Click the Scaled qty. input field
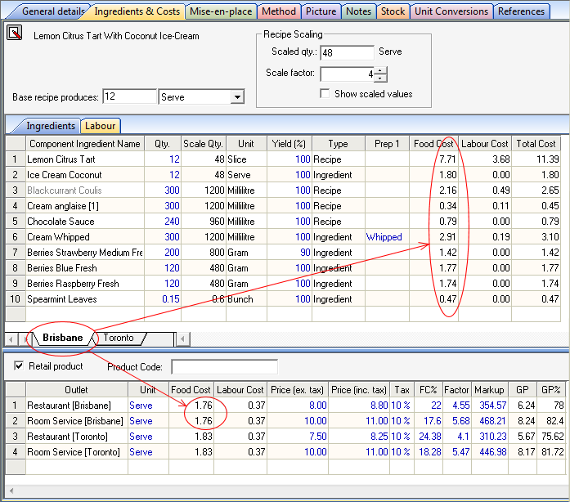This screenshot has height=502, width=570. (347, 52)
